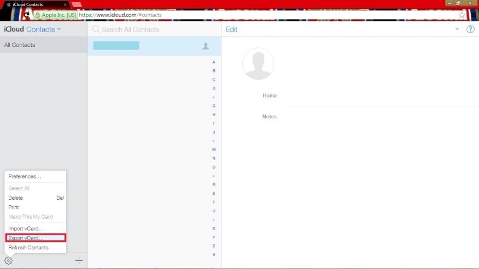
Task: Jump to letter H in index
Action: (214, 115)
